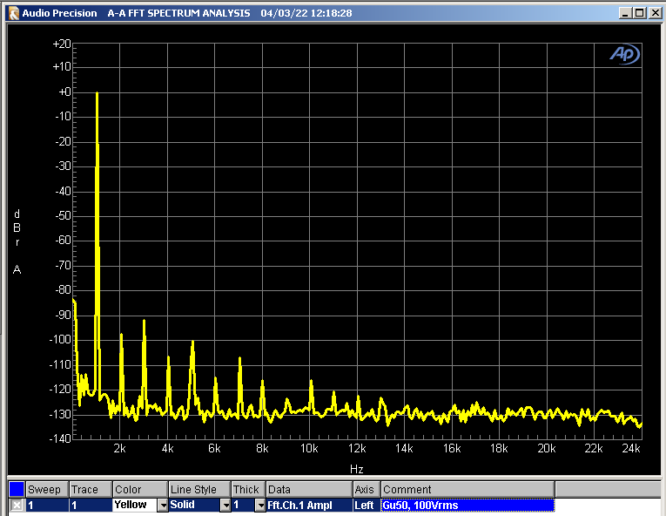Image resolution: width=666 pixels, height=516 pixels.
Task: Toggle the trace visibility X checkbox
Action: coord(17,505)
